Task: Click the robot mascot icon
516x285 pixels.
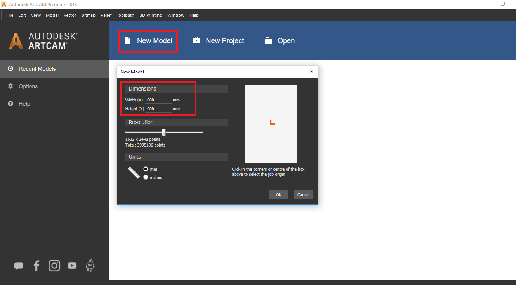Action: [90, 266]
